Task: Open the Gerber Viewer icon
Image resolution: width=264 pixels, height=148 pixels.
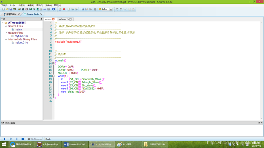Action: pyautogui.click(x=34, y=9)
